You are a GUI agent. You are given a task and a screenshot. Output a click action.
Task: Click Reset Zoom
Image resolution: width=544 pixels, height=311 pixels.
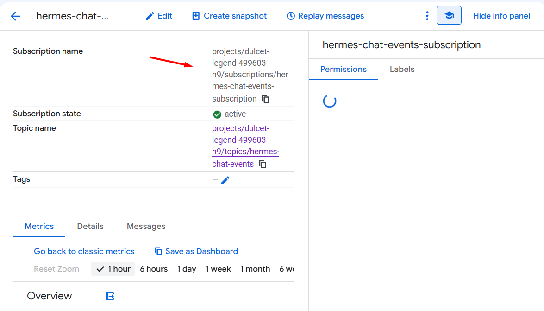tap(56, 269)
